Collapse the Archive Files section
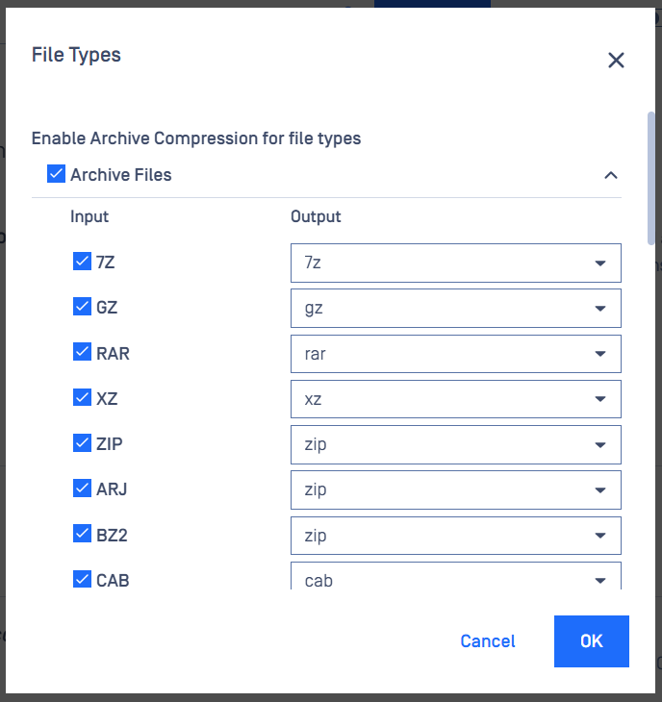 click(611, 175)
